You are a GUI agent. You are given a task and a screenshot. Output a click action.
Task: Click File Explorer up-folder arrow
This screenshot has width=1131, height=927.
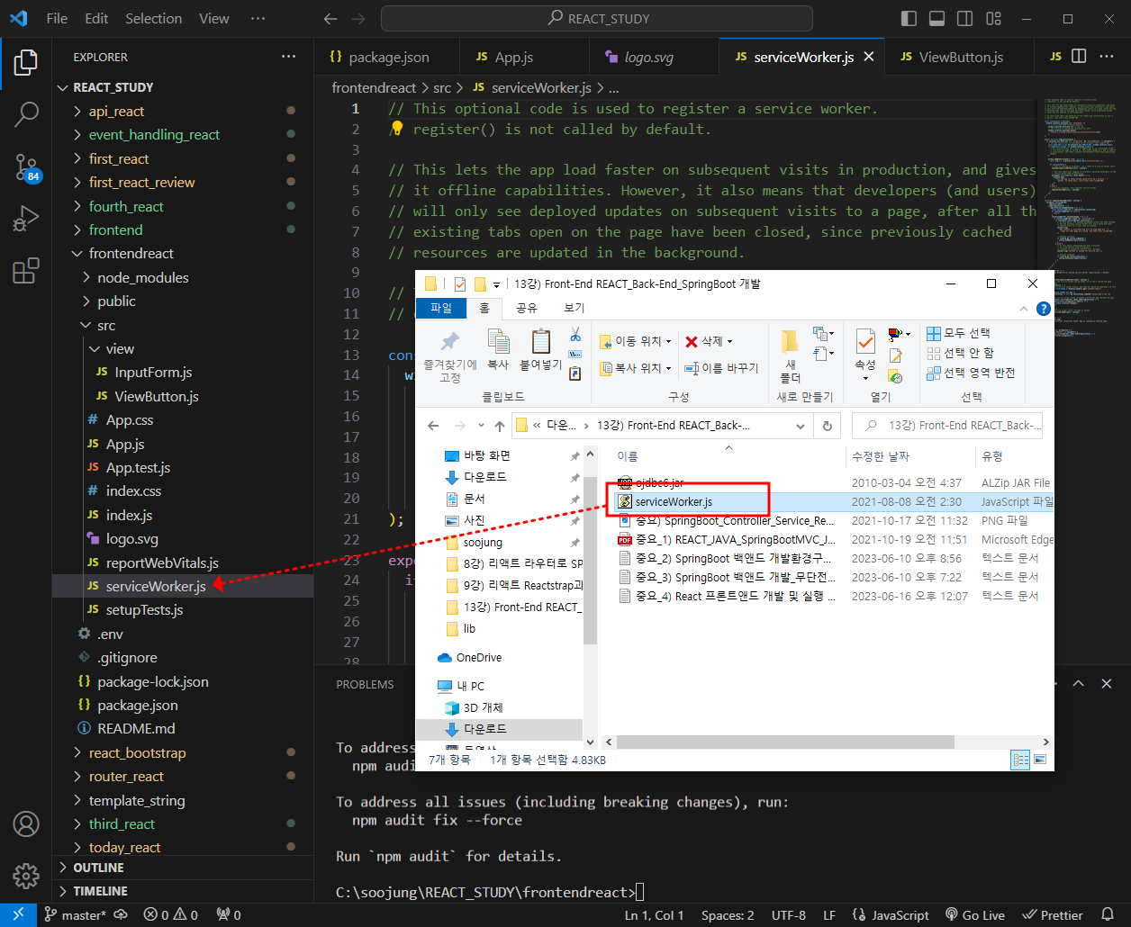tap(500, 426)
